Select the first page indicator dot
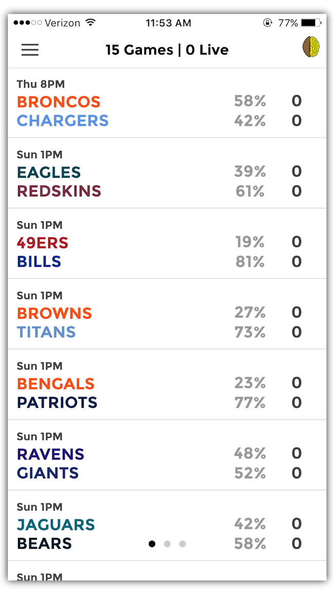334x594 pixels. point(152,544)
